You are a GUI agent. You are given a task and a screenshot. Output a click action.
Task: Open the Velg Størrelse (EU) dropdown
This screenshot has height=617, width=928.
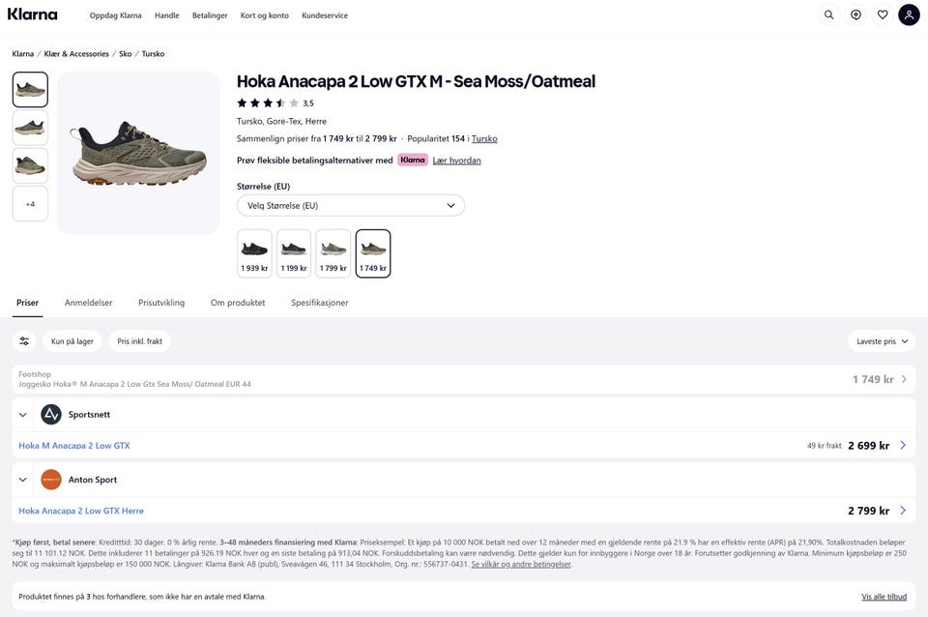pos(351,205)
